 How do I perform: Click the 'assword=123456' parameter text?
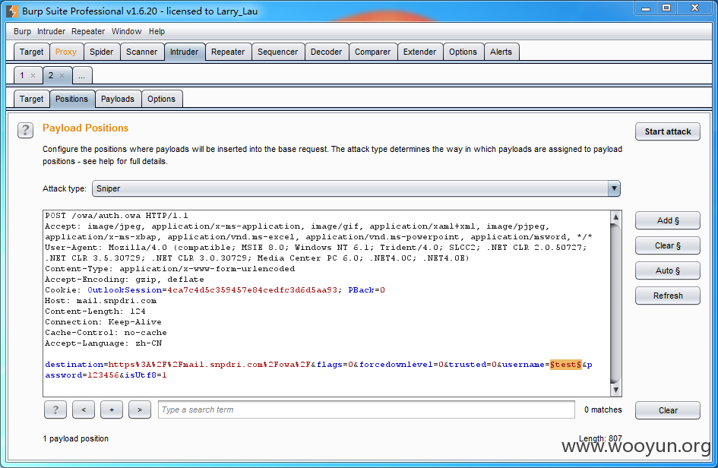(82, 375)
